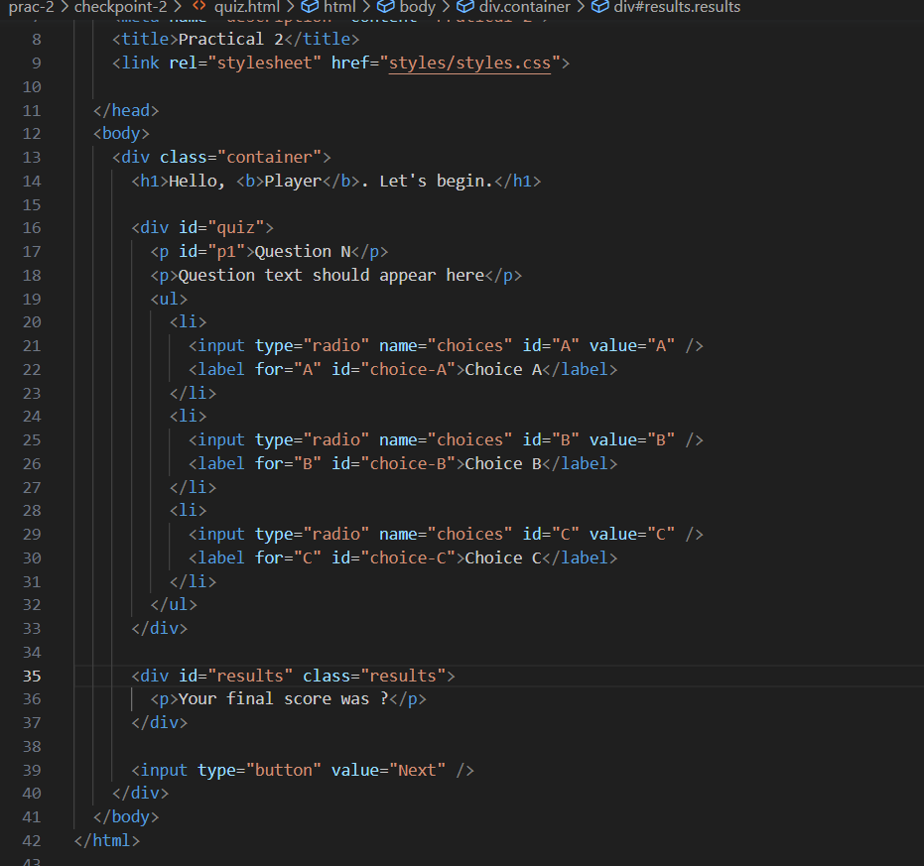Click the prac-2 breadcrumb item
Viewport: 924px width, 866px height.
tap(32, 8)
